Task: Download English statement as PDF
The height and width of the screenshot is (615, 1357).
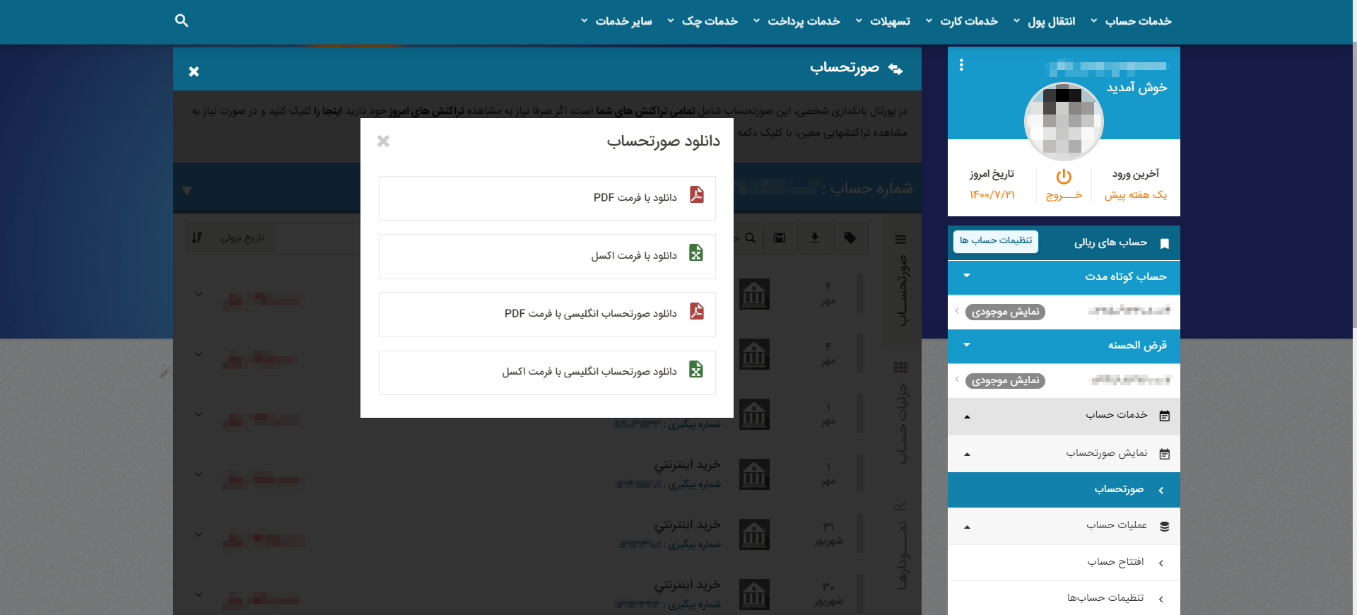Action: pyautogui.click(x=547, y=314)
